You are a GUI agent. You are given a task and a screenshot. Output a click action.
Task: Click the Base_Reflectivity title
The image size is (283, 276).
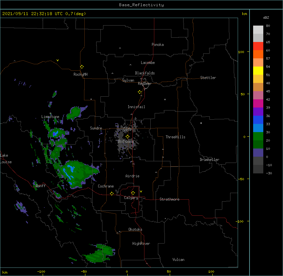(141, 5)
